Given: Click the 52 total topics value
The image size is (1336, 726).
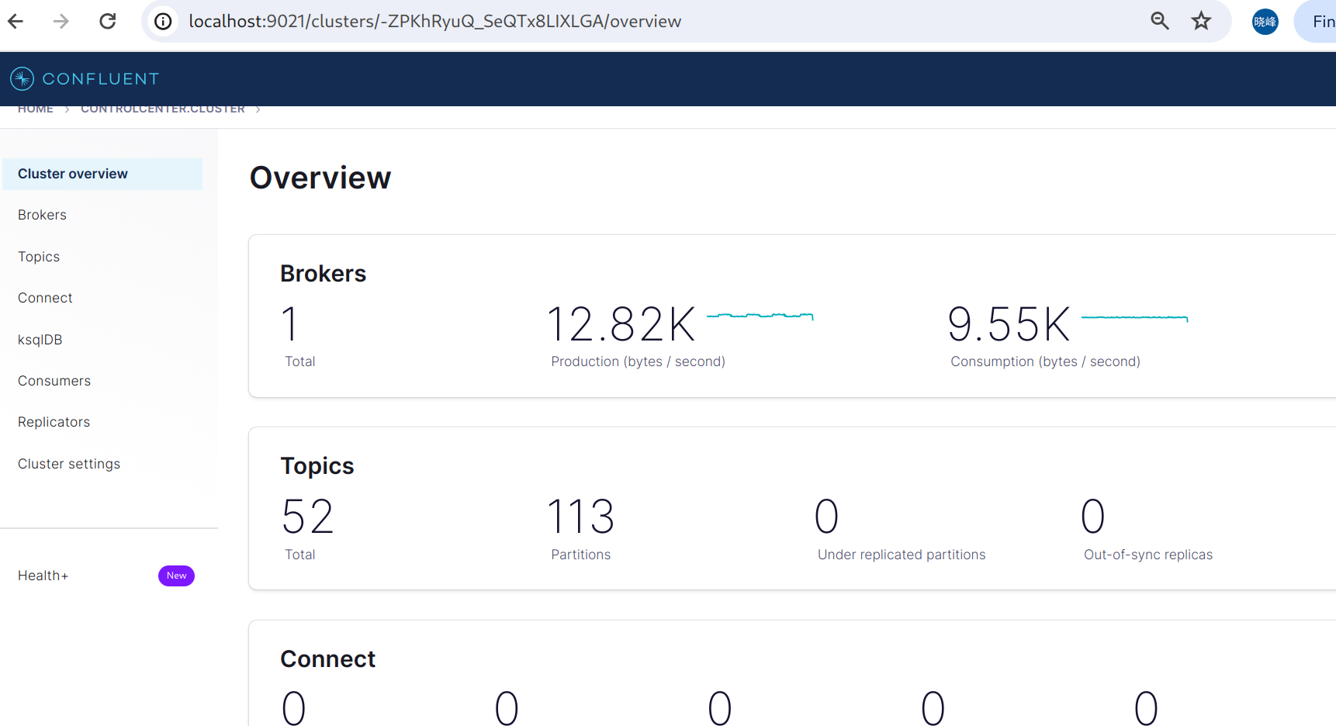Looking at the screenshot, I should (308, 517).
